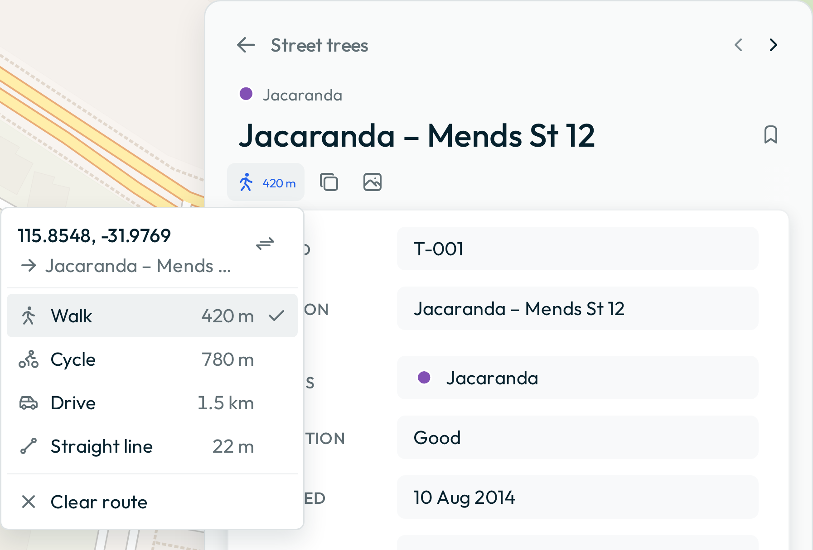
Task: Click the line icon beside Straight line
Action: [29, 446]
